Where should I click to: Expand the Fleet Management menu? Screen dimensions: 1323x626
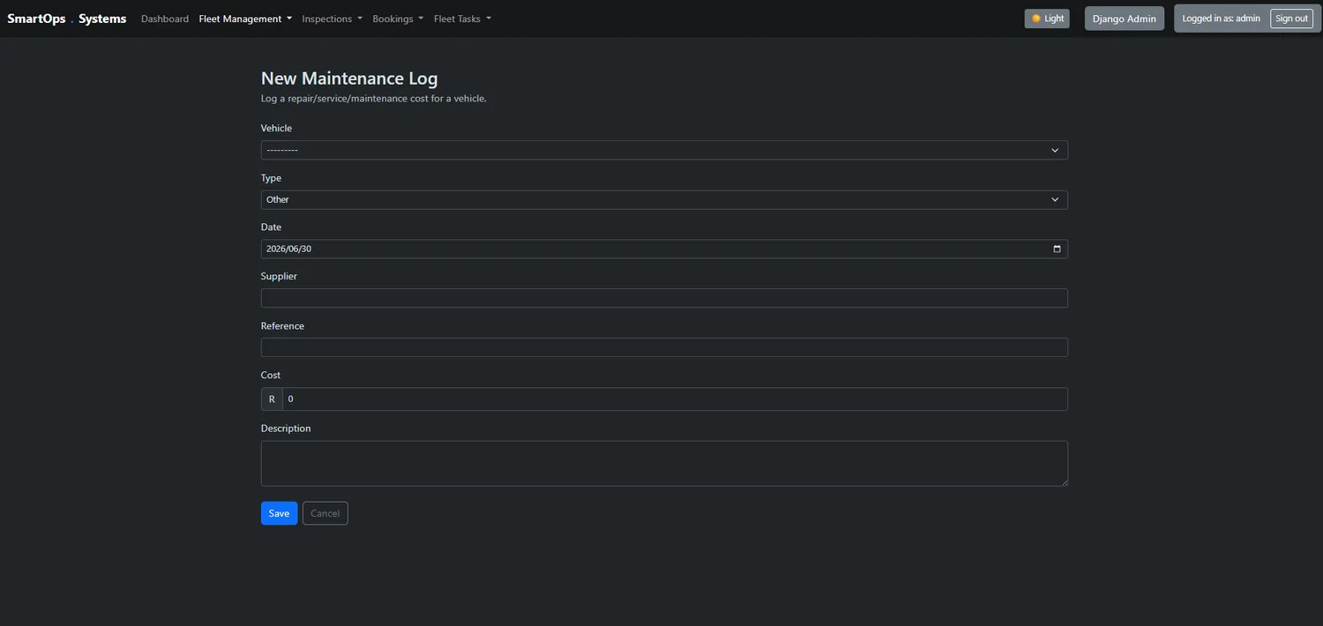pyautogui.click(x=245, y=19)
